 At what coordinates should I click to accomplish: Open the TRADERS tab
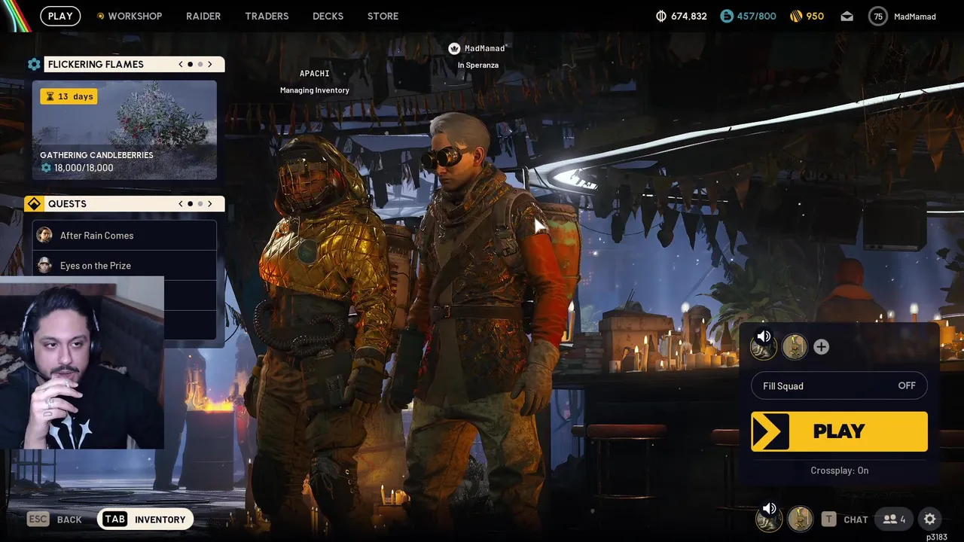[x=267, y=16]
